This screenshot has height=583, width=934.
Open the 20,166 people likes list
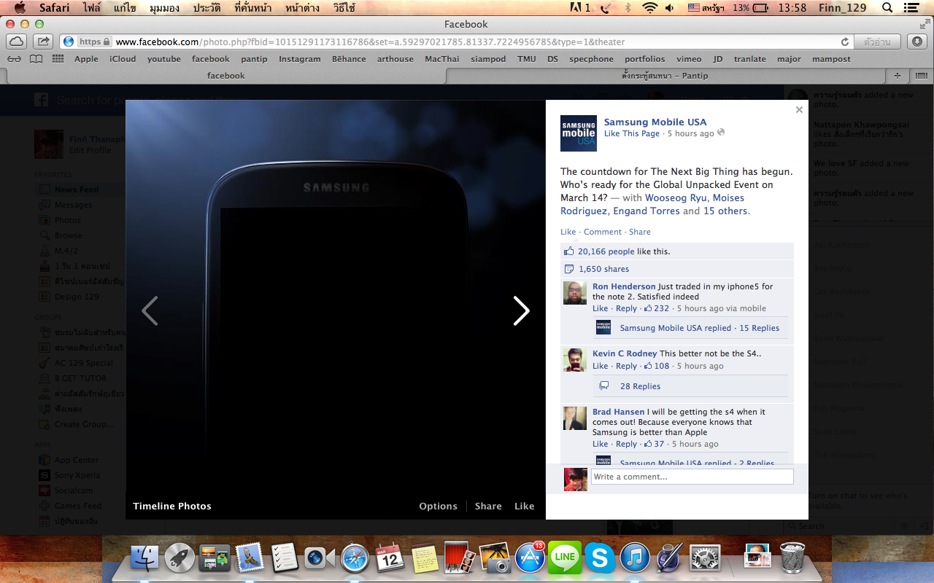tap(606, 251)
